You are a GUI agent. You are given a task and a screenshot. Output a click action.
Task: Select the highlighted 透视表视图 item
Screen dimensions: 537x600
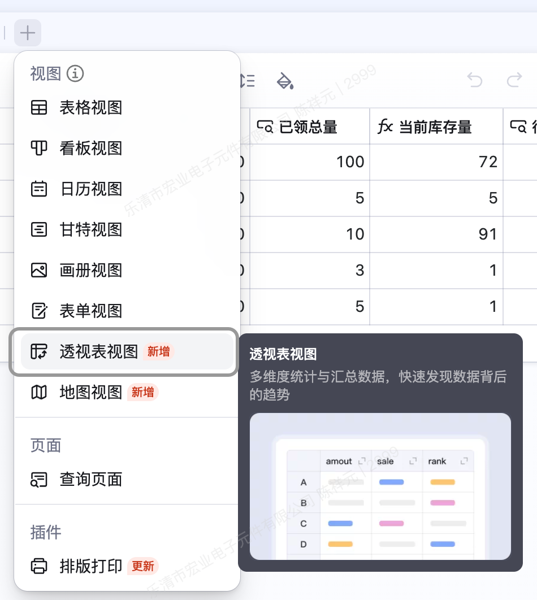pyautogui.click(x=127, y=351)
